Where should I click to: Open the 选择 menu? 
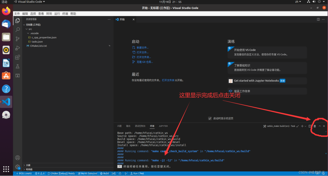(33, 13)
